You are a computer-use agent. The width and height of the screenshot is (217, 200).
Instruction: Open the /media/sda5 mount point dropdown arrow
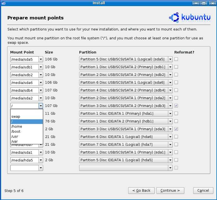(x=41, y=59)
